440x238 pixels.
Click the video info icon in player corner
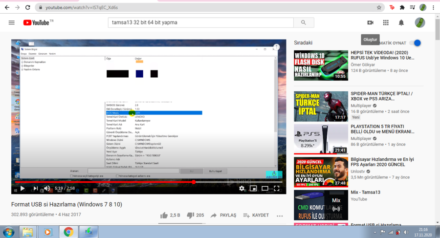pyautogui.click(x=276, y=46)
